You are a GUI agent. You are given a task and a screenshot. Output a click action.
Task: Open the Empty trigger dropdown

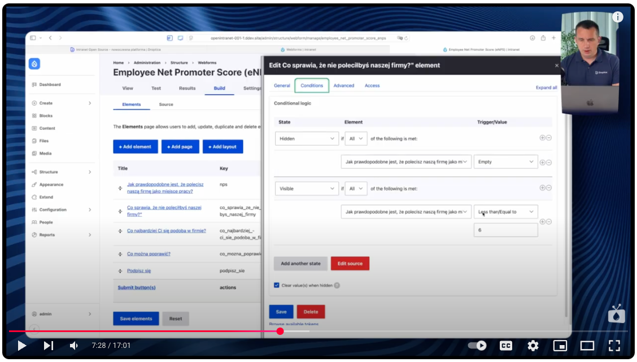506,162
